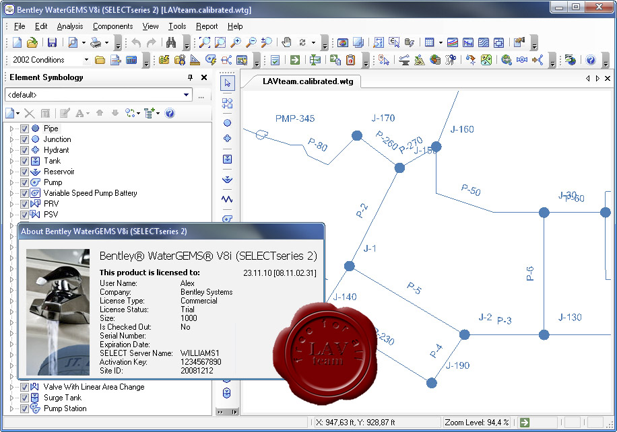Open the 2002 Conditions scenario dropdown
Viewport: 617px width, 432px height.
(x=86, y=60)
